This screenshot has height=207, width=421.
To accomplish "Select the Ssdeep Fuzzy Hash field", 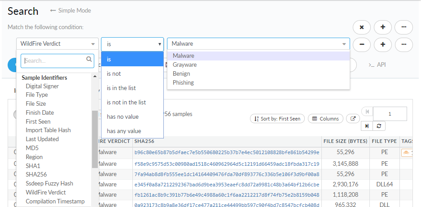I will [49, 183].
